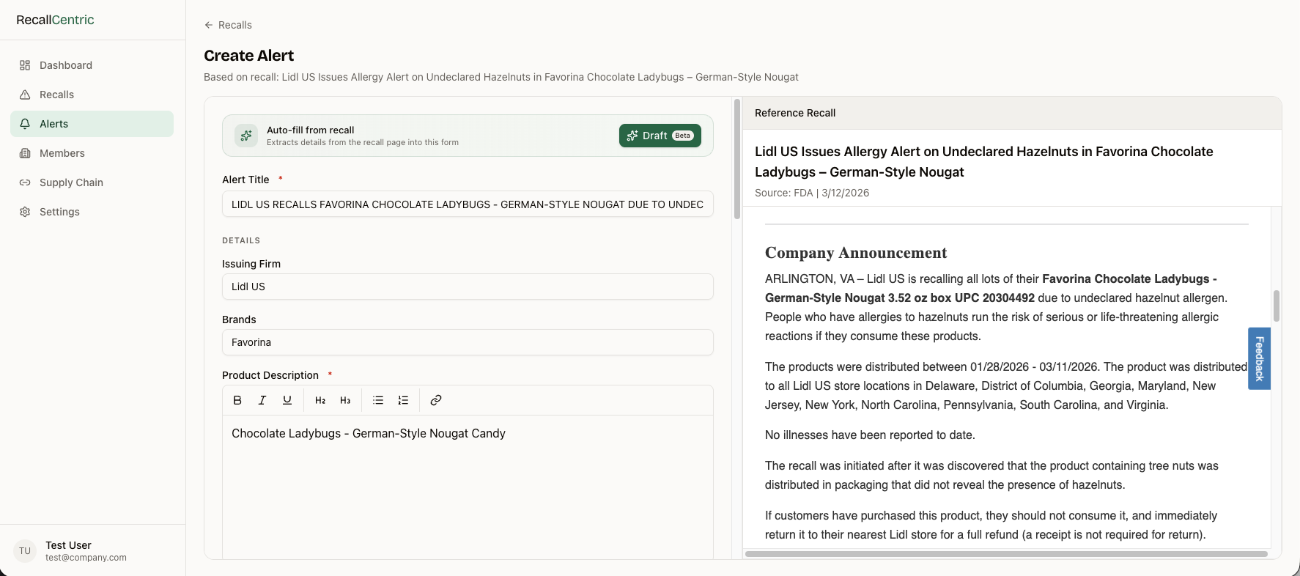This screenshot has height=576, width=1300.
Task: Click the TU user avatar
Action: click(x=25, y=551)
